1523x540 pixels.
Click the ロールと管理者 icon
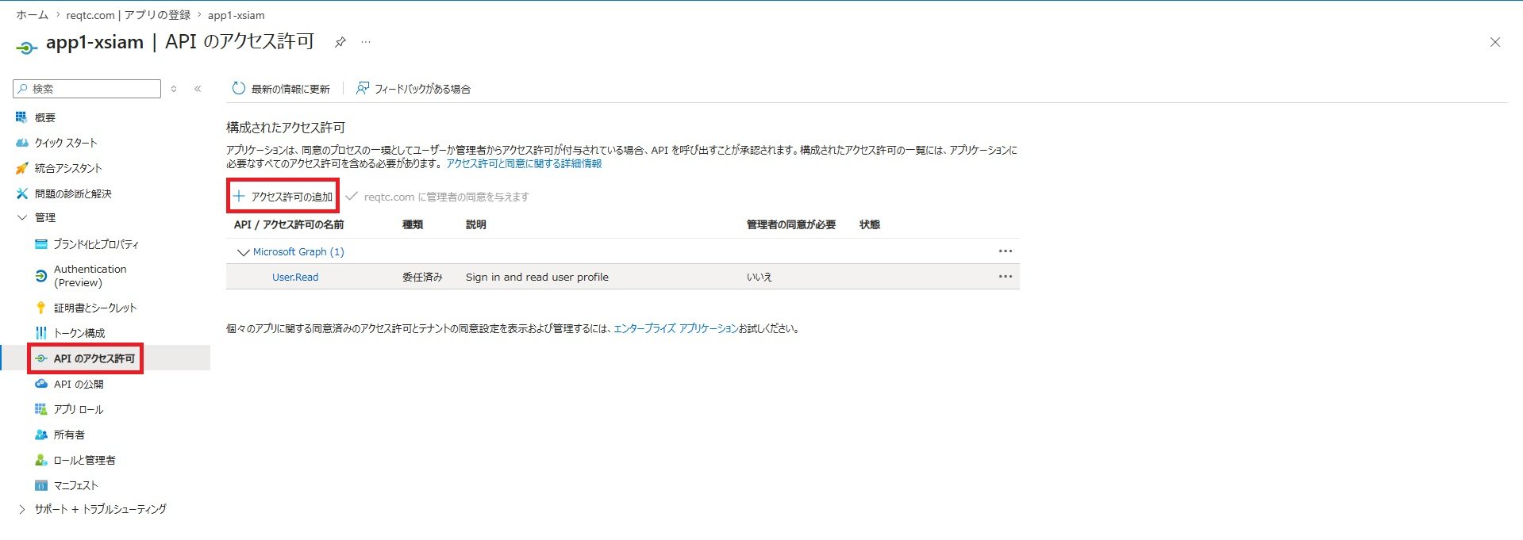click(41, 460)
